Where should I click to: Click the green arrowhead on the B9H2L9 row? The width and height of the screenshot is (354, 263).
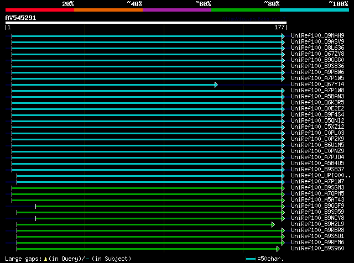tap(273, 225)
